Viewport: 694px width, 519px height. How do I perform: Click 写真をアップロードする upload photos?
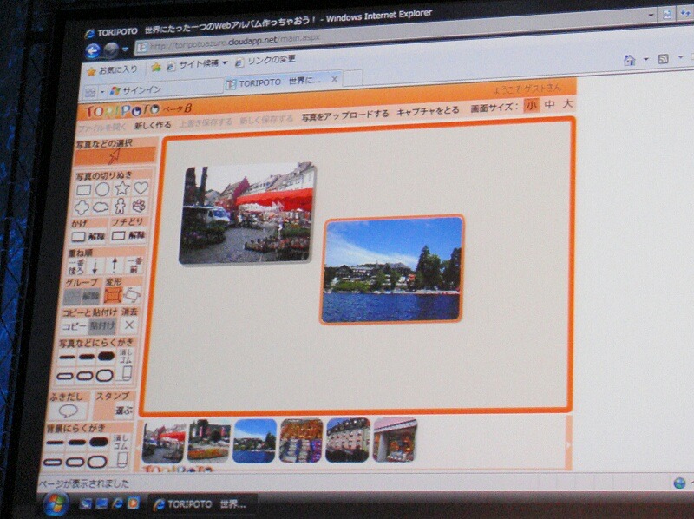click(x=345, y=115)
